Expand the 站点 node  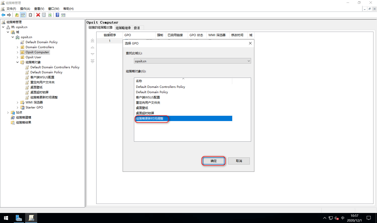[8, 113]
